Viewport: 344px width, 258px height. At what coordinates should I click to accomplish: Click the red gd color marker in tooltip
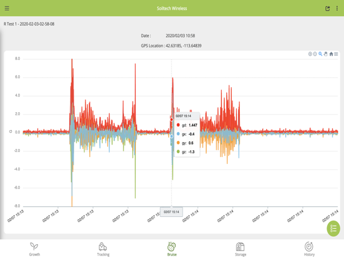coord(178,125)
